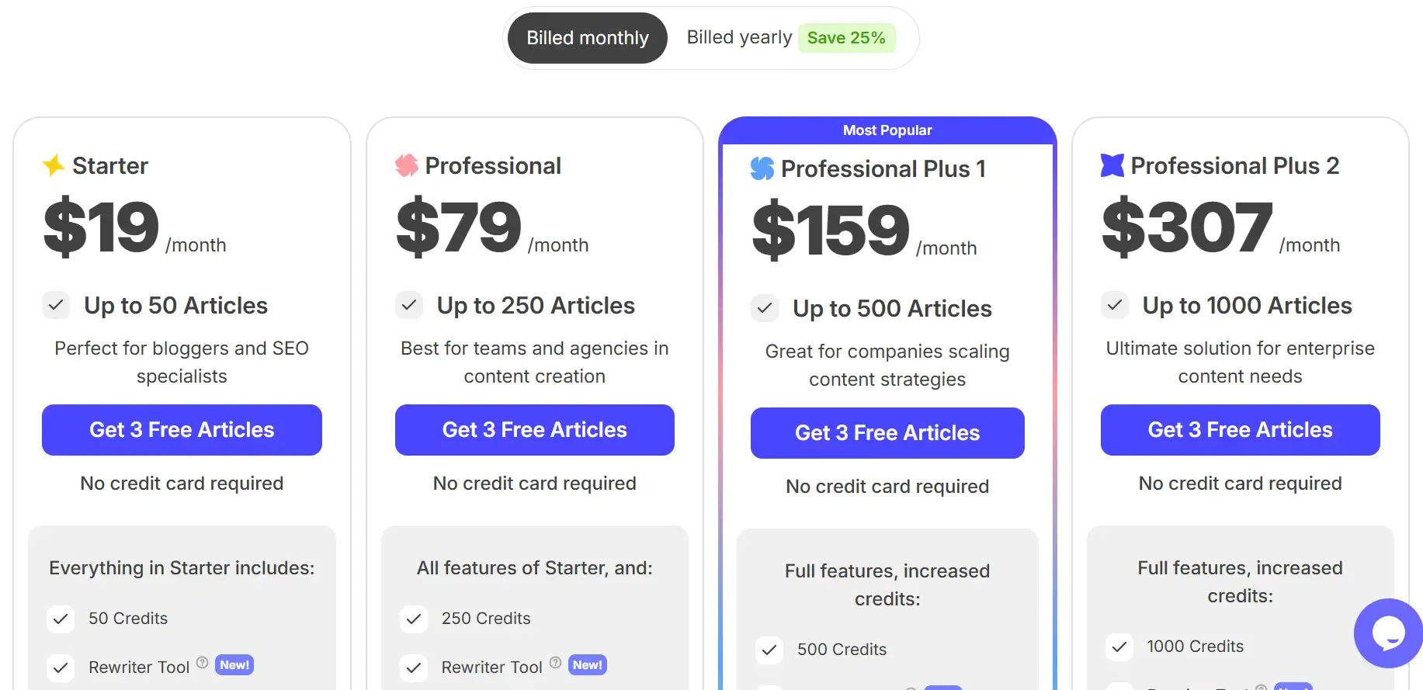The width and height of the screenshot is (1423, 690).
Task: Toggle the 250 Credits checkmark
Action: [x=414, y=619]
